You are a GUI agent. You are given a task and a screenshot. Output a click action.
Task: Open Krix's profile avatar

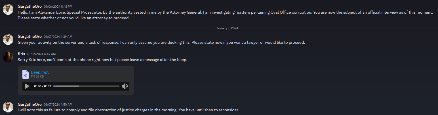(8, 57)
